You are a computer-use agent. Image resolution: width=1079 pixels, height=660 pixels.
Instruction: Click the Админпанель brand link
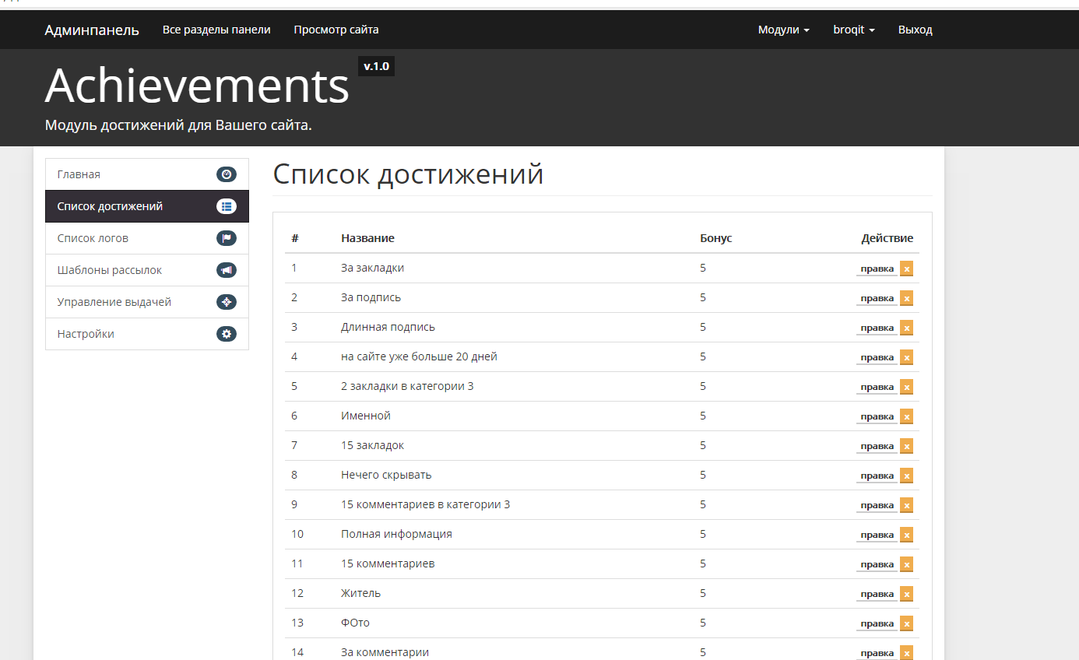click(92, 30)
